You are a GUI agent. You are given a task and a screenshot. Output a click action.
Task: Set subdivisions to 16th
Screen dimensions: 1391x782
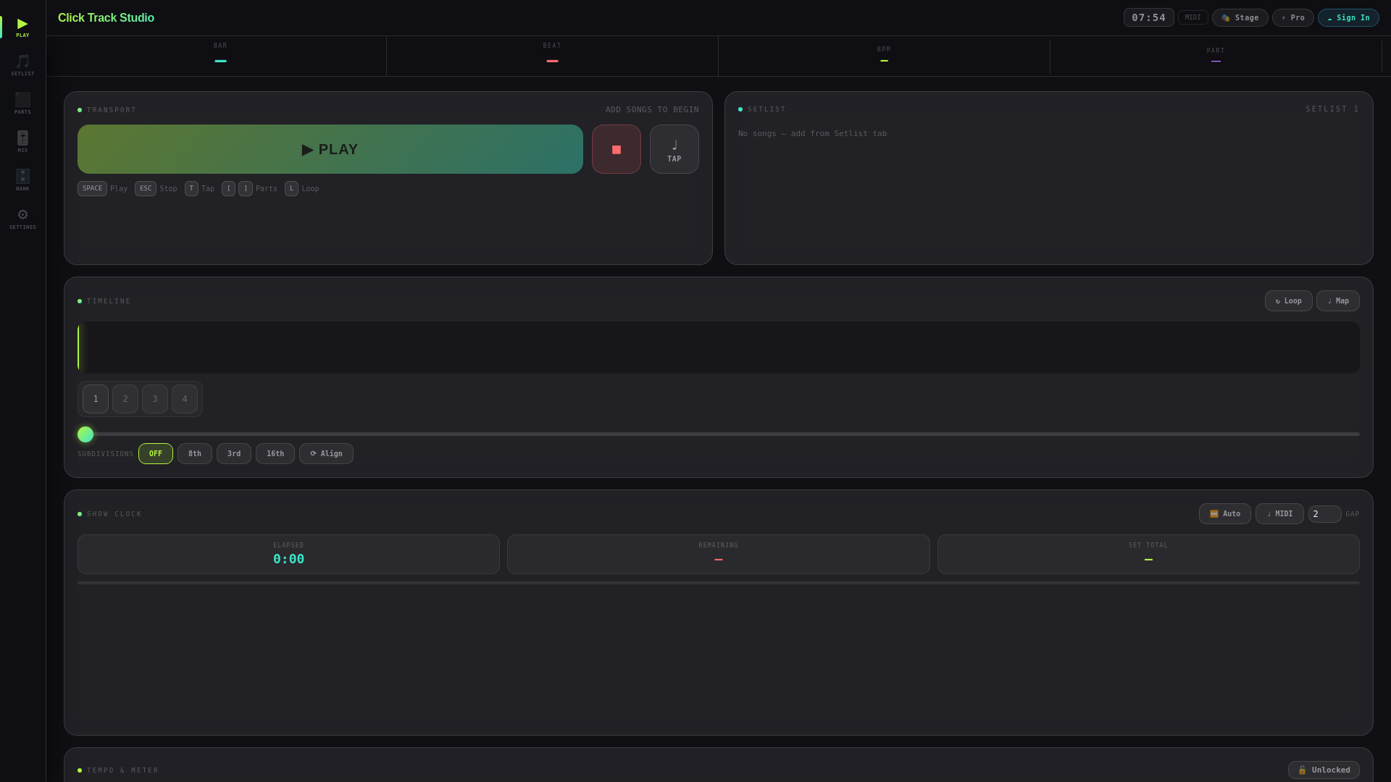pos(275,454)
